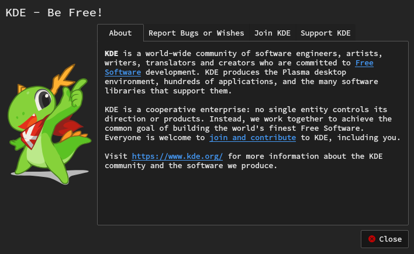Click the bold 'KDE' word in the first paragraph
414x254 pixels.
point(111,54)
